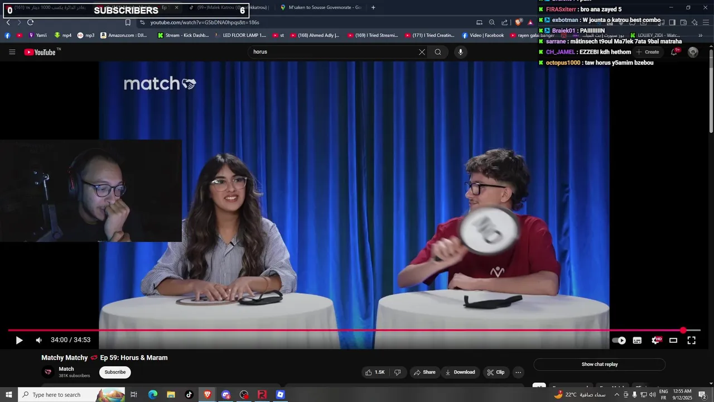
Task: Open the 22°C weather widget
Action: click(580, 395)
